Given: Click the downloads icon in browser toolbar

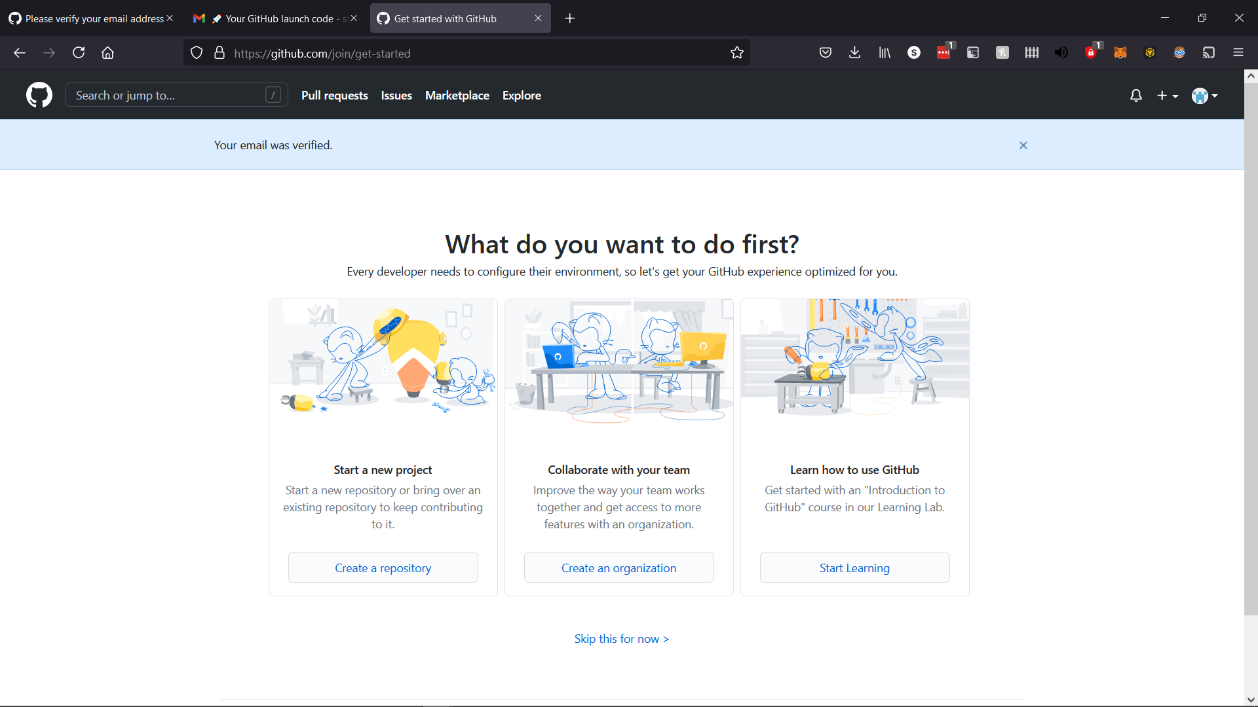Looking at the screenshot, I should [855, 52].
